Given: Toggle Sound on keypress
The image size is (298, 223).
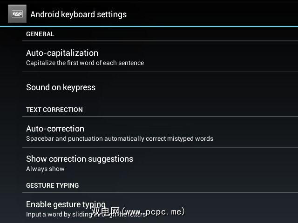Looking at the screenshot, I should (160, 87).
